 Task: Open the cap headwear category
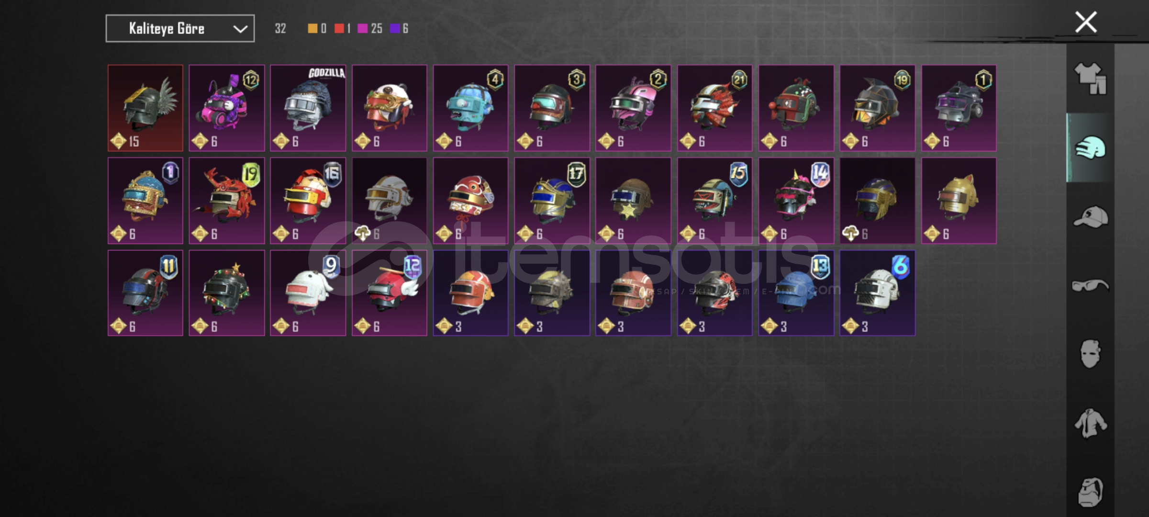(x=1090, y=216)
